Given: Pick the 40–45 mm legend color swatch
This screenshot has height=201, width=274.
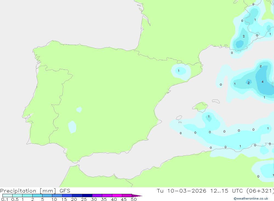Looking at the screenshot, I should tap(117, 196).
